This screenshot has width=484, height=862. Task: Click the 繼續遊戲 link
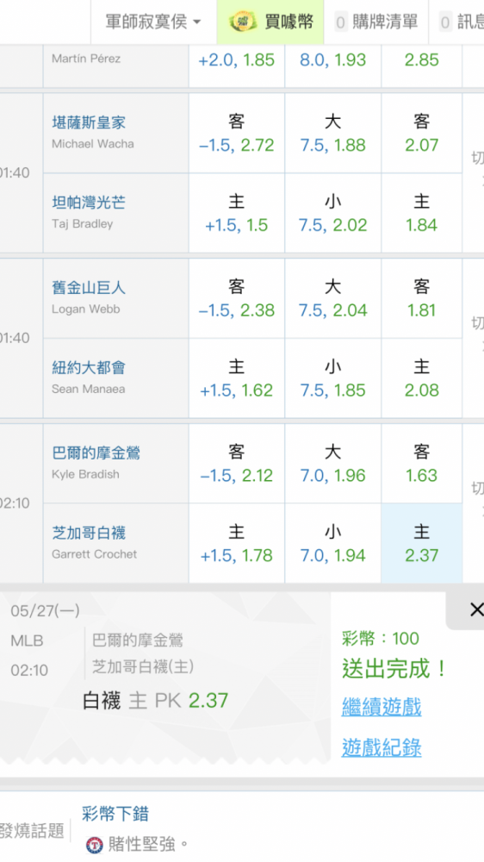(382, 707)
